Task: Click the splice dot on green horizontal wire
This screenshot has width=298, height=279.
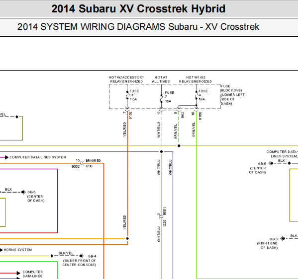Action: tap(179, 146)
